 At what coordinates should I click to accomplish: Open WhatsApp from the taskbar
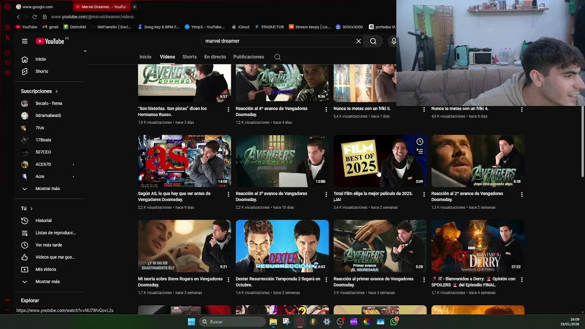tap(394, 322)
